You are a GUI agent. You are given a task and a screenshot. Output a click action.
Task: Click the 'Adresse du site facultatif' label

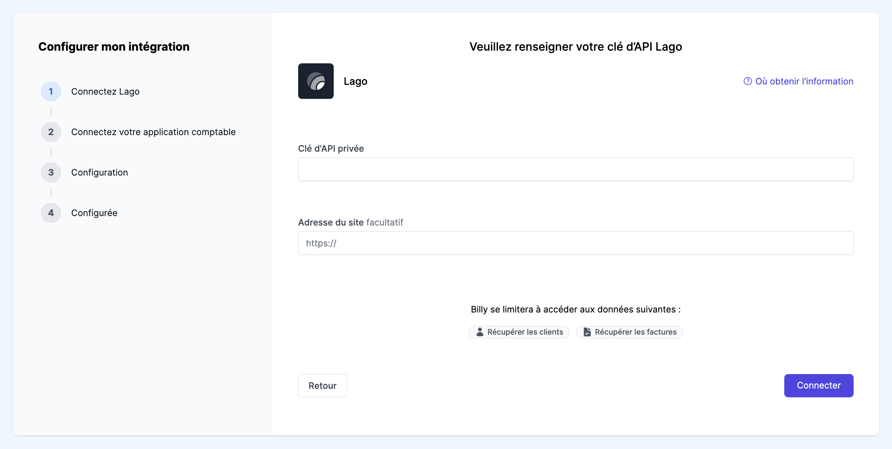351,222
